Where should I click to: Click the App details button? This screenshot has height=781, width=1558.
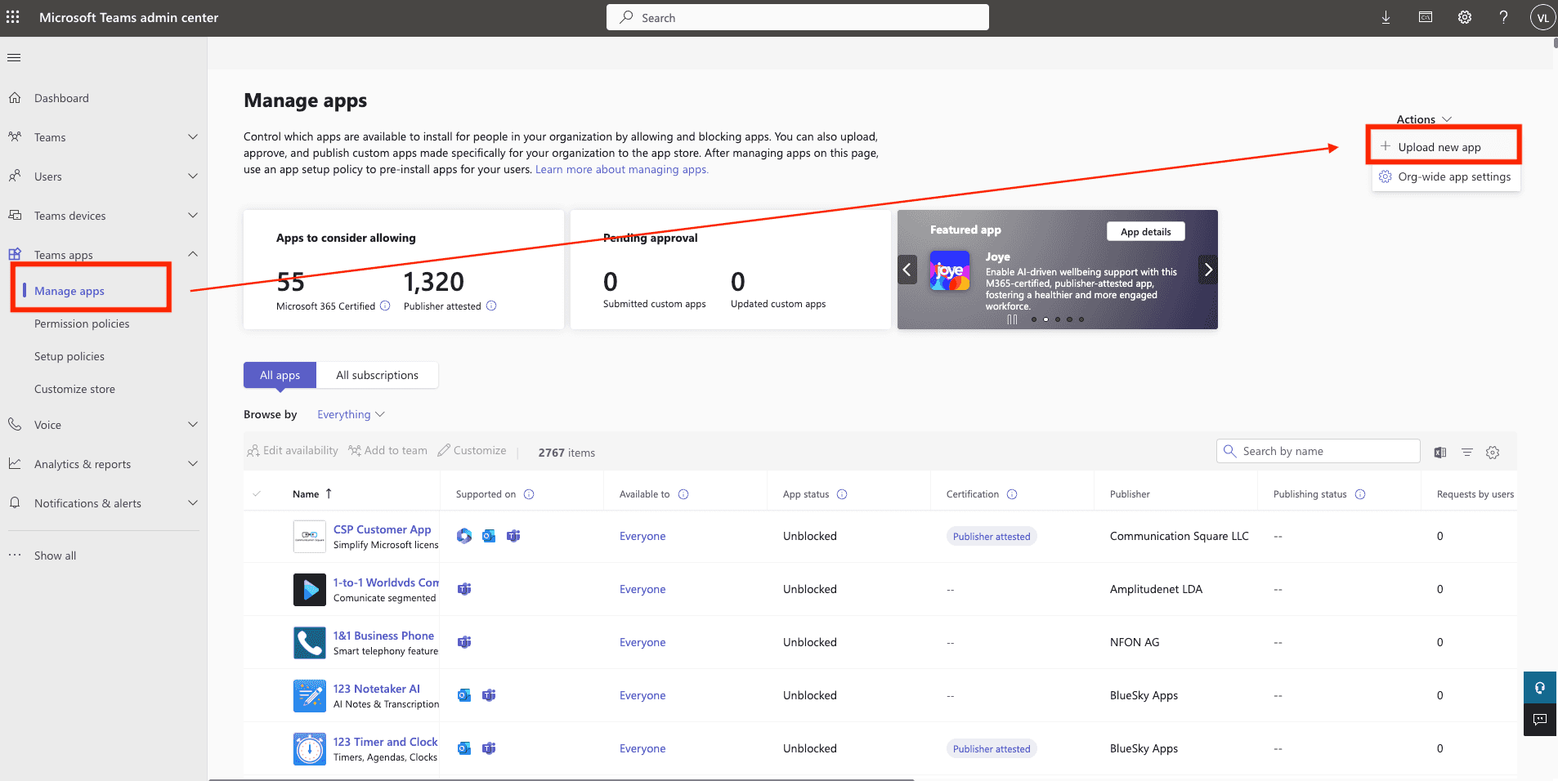1145,232
